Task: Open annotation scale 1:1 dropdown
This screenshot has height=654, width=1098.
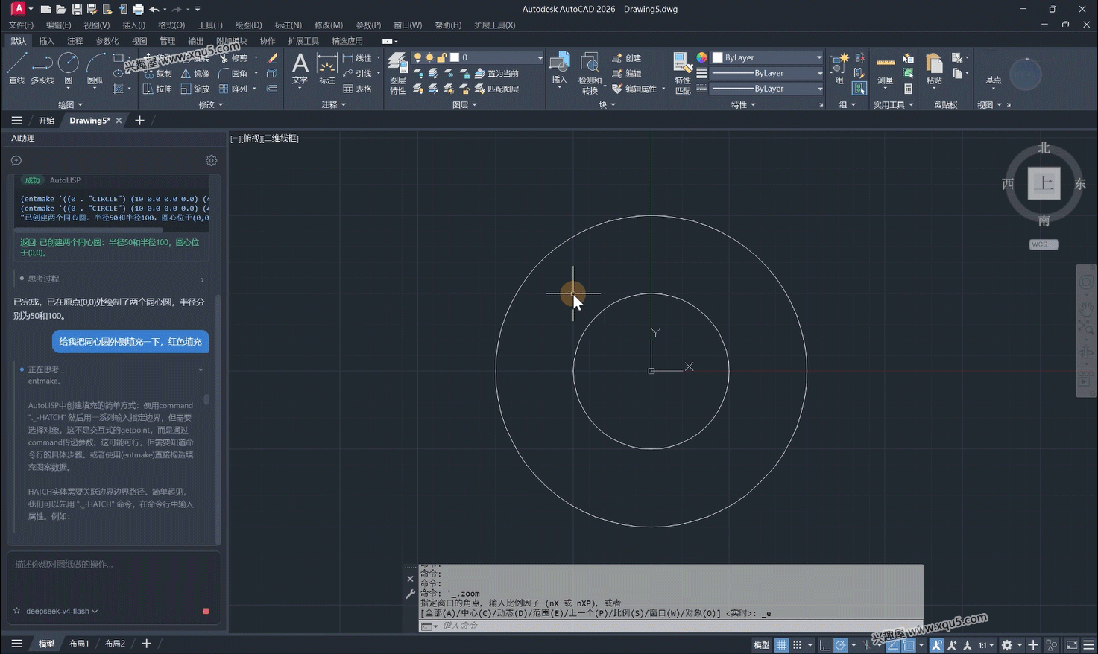Action: [x=986, y=644]
